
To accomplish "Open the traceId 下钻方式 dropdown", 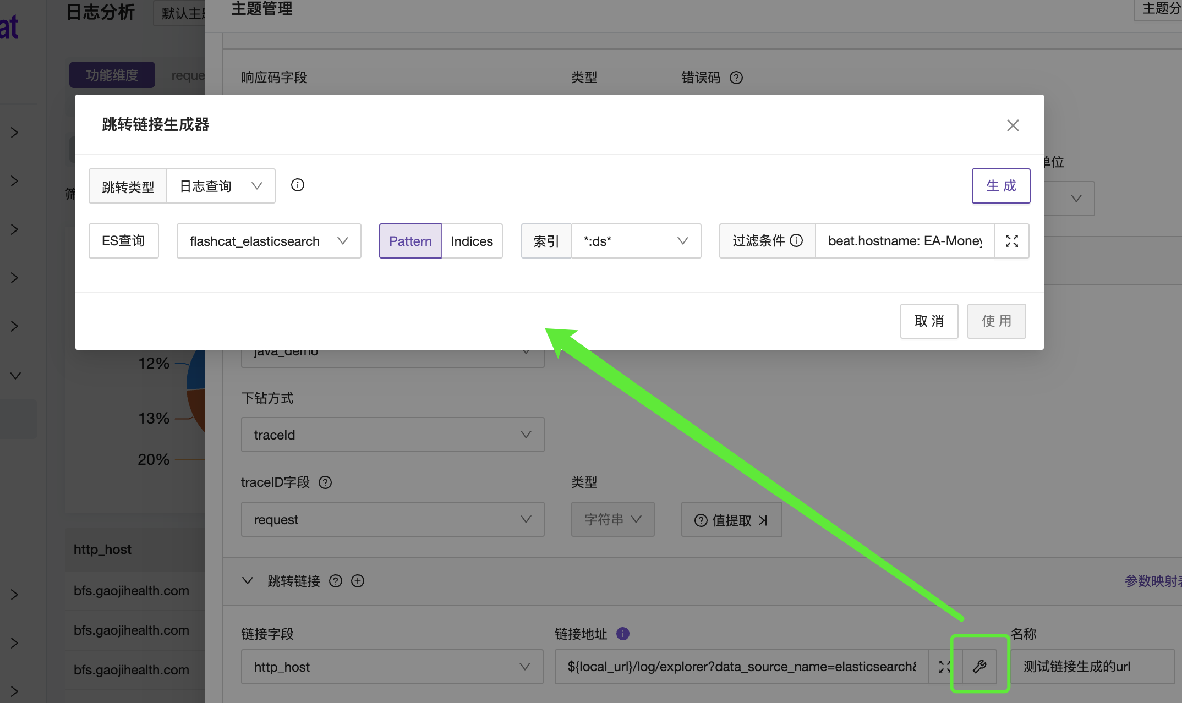I will (x=392, y=435).
